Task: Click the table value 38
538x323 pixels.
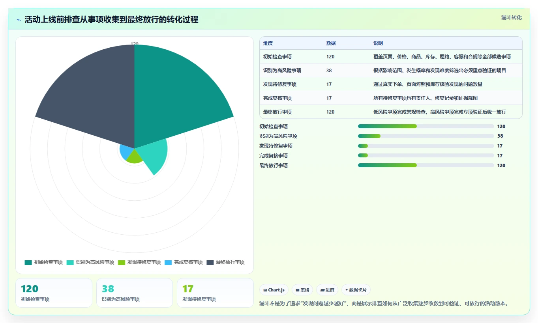Action: (329, 71)
